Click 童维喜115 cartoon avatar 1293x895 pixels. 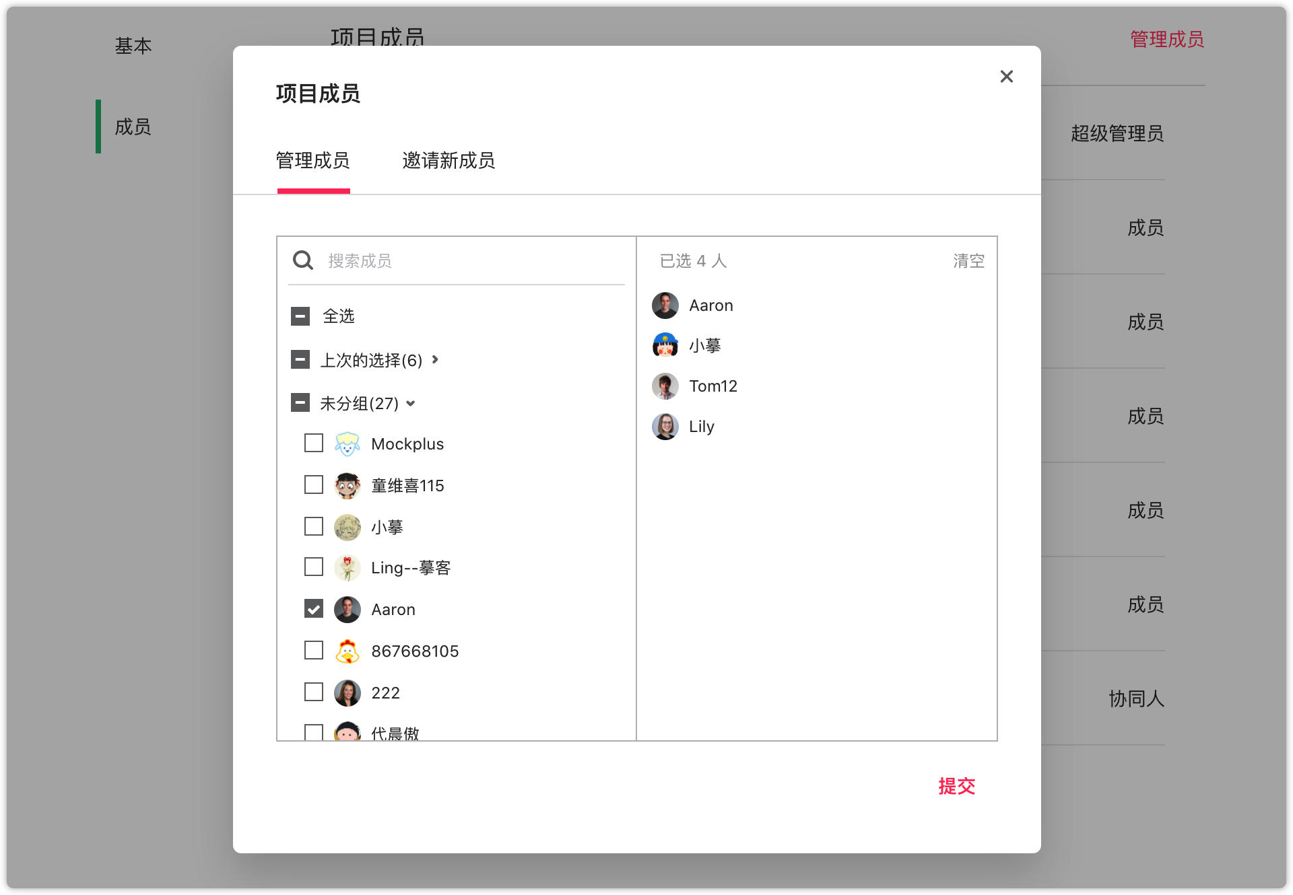(x=347, y=486)
